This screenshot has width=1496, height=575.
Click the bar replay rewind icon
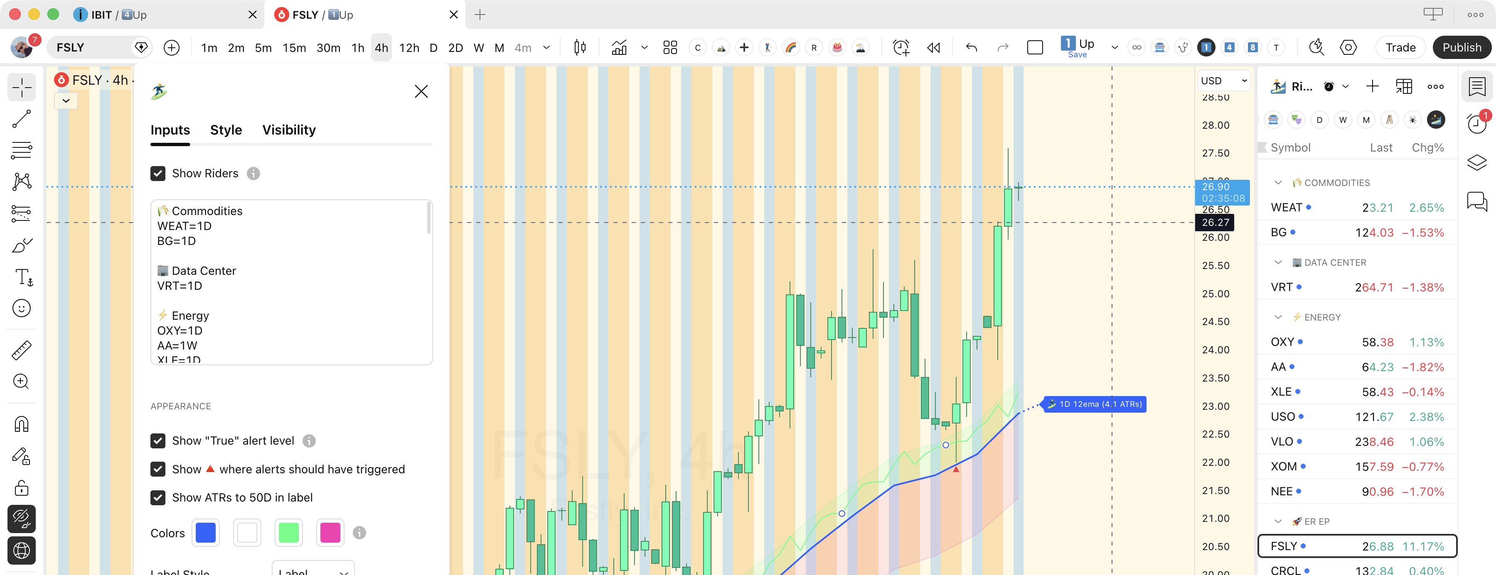(933, 48)
